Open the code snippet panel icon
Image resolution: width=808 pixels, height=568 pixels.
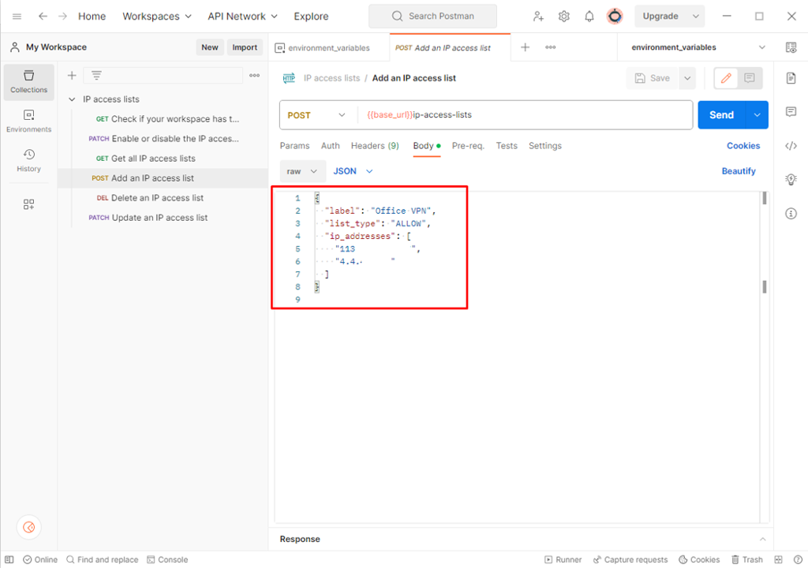pos(791,145)
